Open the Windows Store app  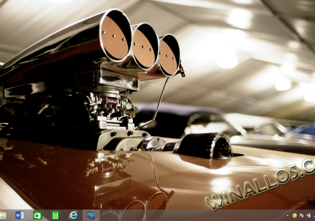(x=37, y=215)
